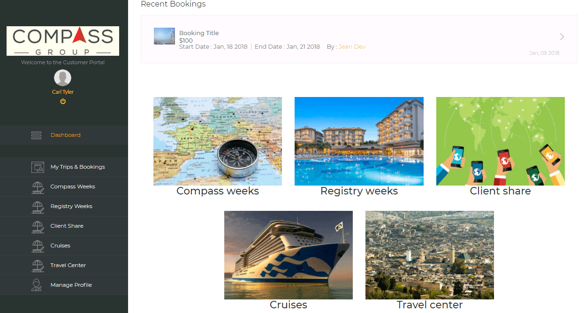Viewport: 585px width, 313px height.
Task: Expand the booking with the right chevron
Action: pyautogui.click(x=562, y=37)
